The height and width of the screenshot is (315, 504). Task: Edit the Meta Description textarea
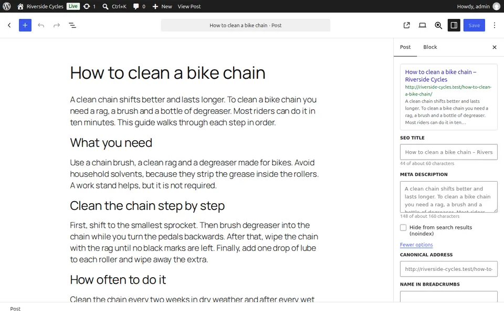pyautogui.click(x=449, y=197)
